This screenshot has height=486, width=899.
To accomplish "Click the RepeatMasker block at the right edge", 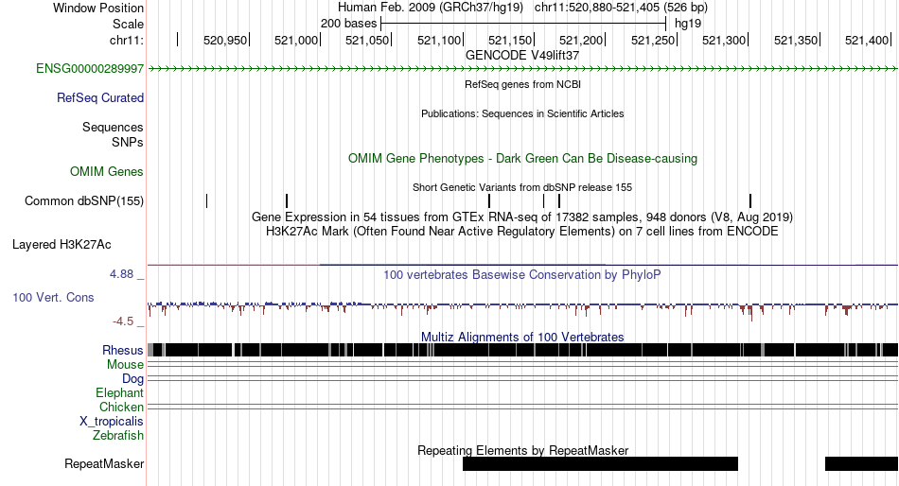I will pyautogui.click(x=862, y=463).
